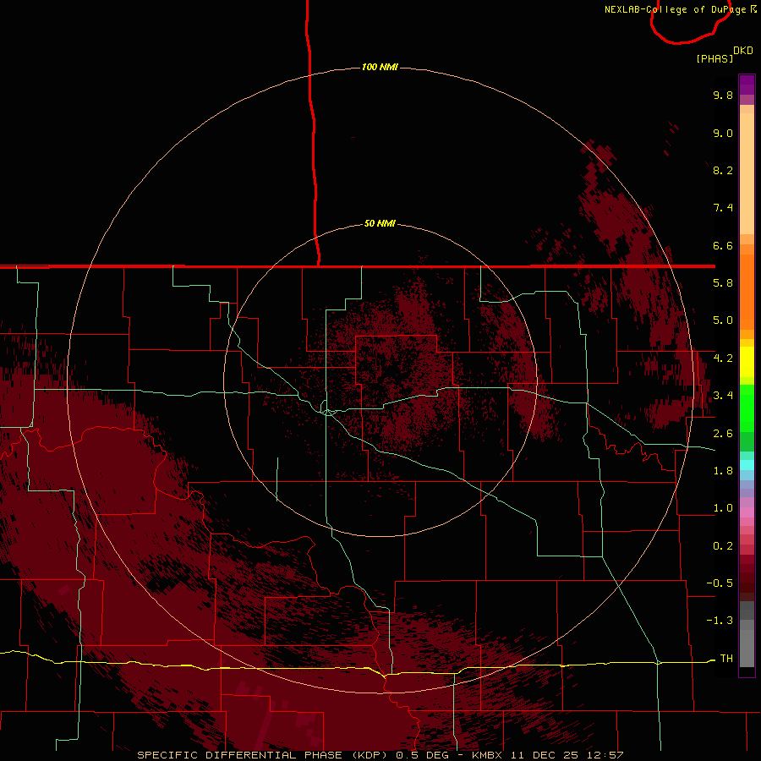Click the 2.6 legend value
The height and width of the screenshot is (761, 761).
(723, 434)
